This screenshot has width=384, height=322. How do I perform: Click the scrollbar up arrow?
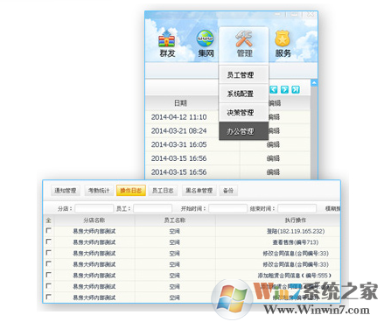pos(314,83)
